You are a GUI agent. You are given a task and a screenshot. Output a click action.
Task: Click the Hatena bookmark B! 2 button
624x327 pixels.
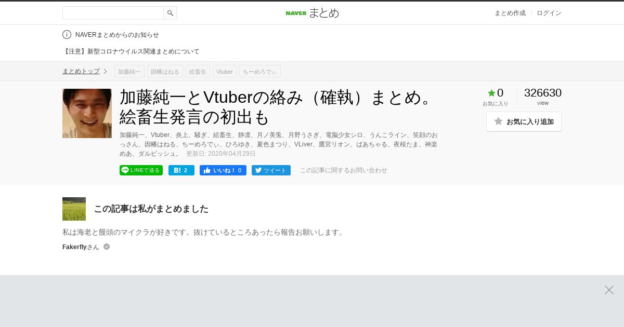pos(181,170)
